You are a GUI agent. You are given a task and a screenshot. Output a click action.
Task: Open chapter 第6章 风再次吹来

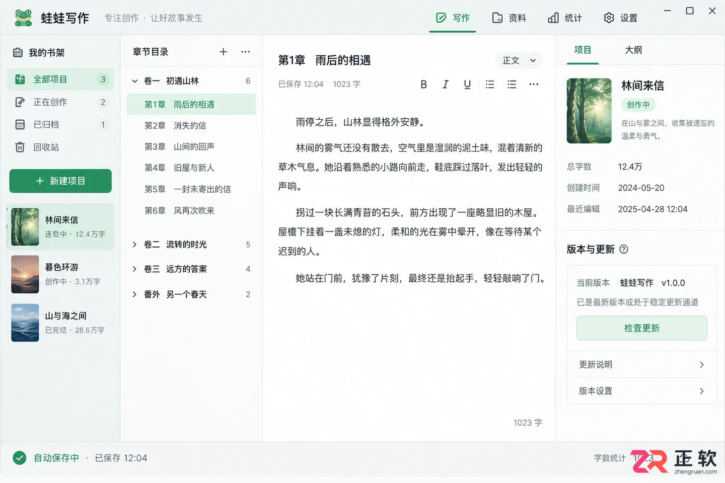(x=191, y=211)
